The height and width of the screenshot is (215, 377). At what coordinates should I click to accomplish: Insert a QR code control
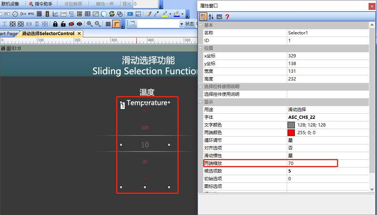[80, 14]
